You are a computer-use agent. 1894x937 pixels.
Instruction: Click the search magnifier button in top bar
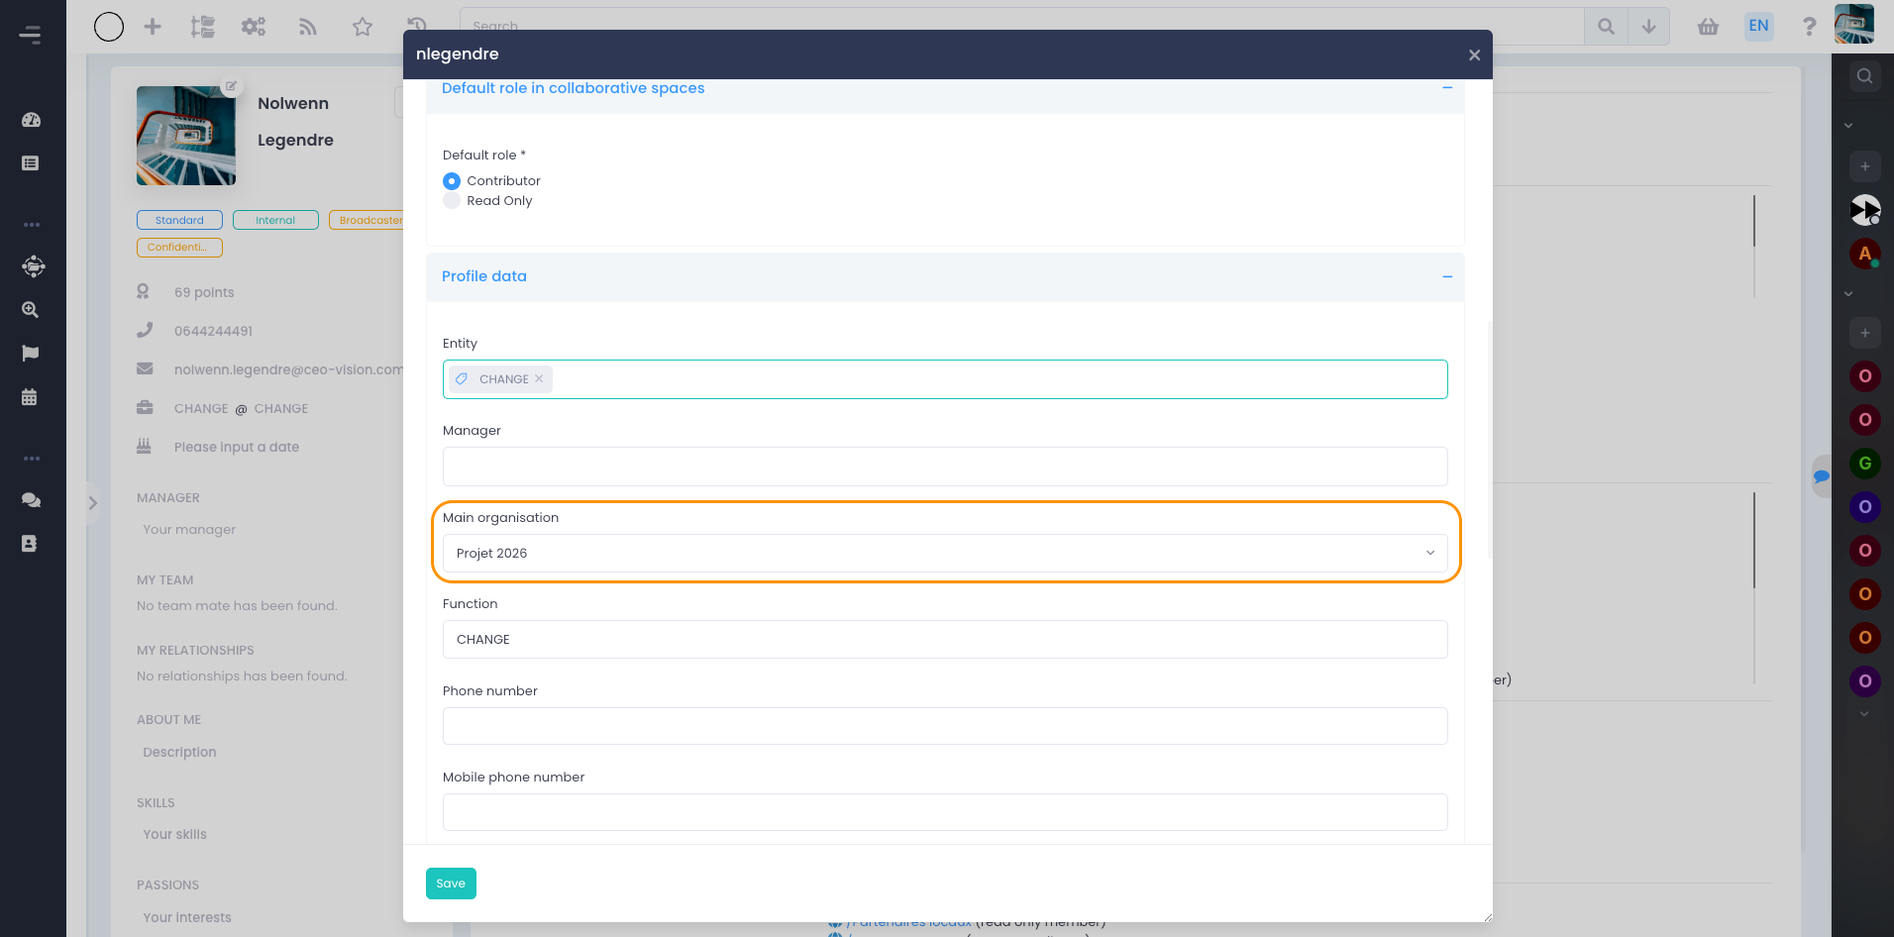tap(1606, 27)
